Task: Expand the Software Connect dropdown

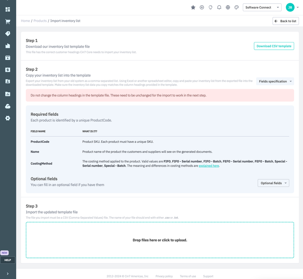Action: point(262,7)
